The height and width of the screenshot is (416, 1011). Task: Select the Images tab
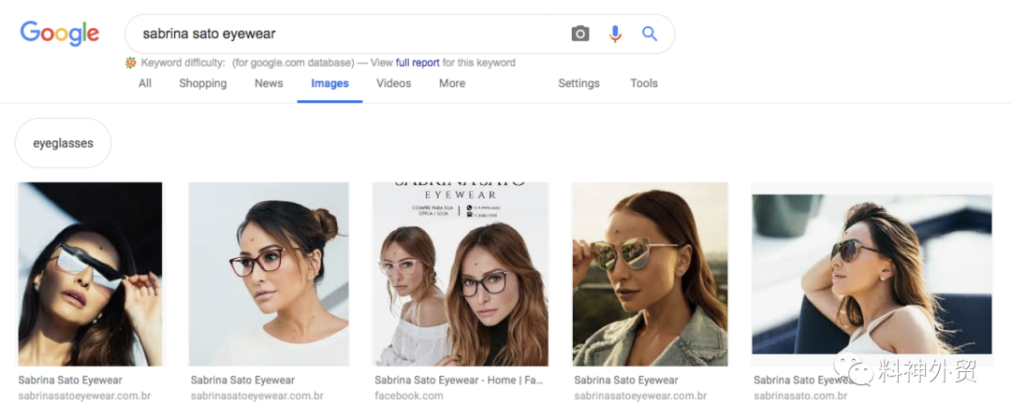pos(330,83)
